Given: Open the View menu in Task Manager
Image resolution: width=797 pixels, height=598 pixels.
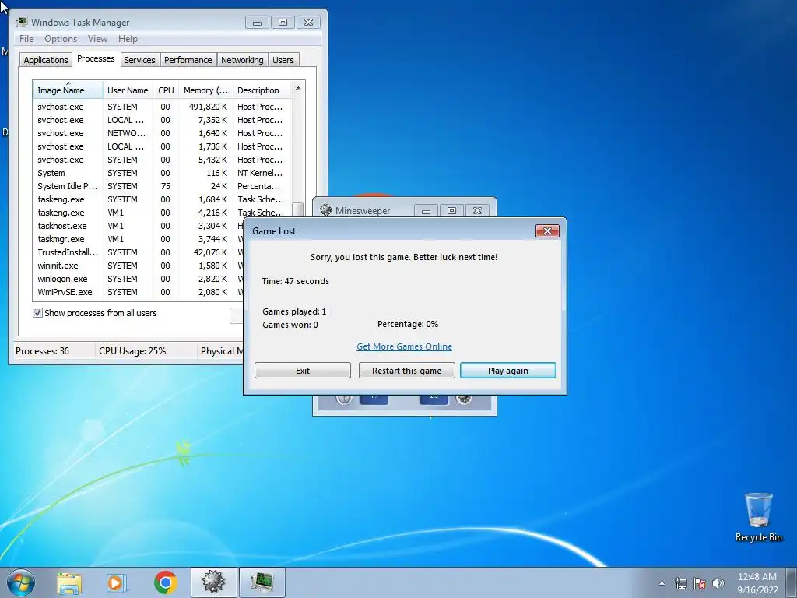Looking at the screenshot, I should [97, 39].
